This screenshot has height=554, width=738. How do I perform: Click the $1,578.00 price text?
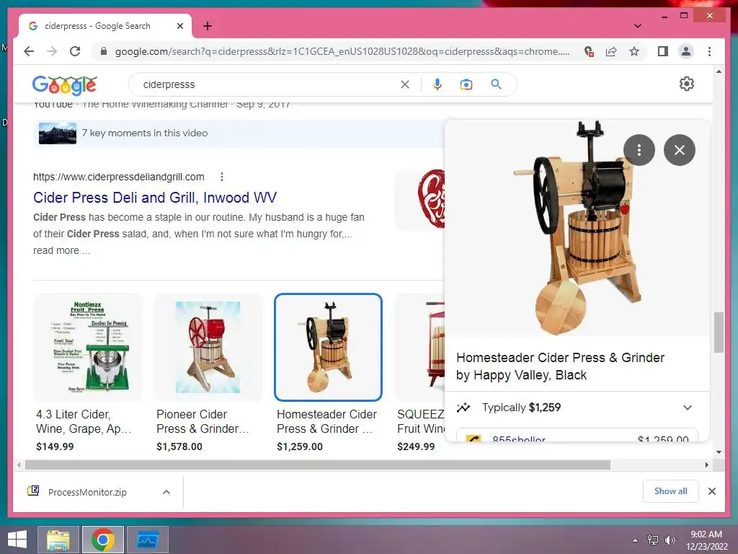coord(179,447)
